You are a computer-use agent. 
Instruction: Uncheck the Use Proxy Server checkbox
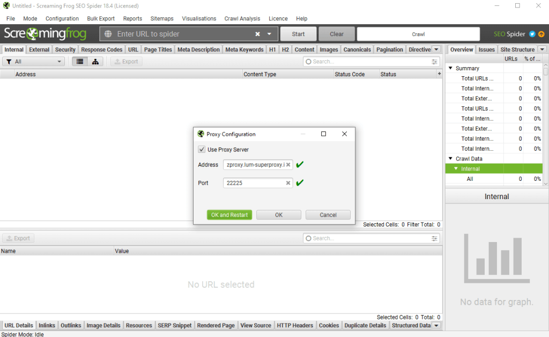[202, 150]
